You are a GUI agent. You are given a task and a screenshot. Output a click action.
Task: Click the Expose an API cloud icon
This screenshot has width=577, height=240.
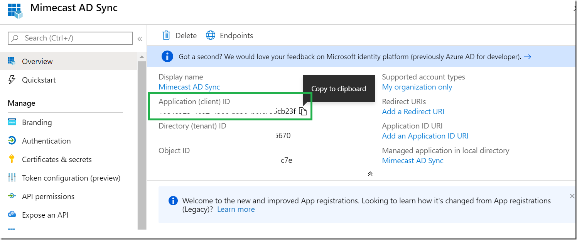coord(12,215)
